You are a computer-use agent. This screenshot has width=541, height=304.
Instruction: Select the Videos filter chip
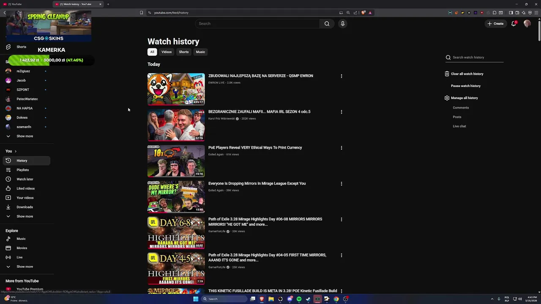pyautogui.click(x=167, y=52)
